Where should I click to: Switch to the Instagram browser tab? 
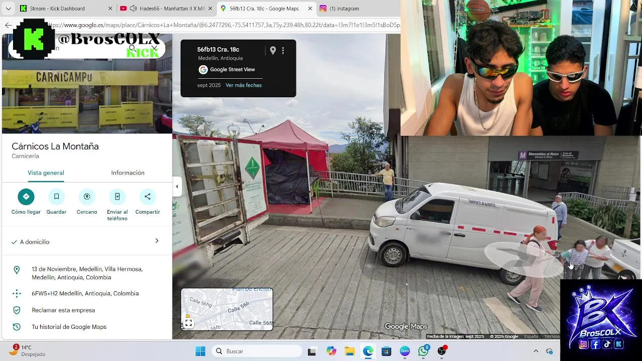(x=358, y=9)
